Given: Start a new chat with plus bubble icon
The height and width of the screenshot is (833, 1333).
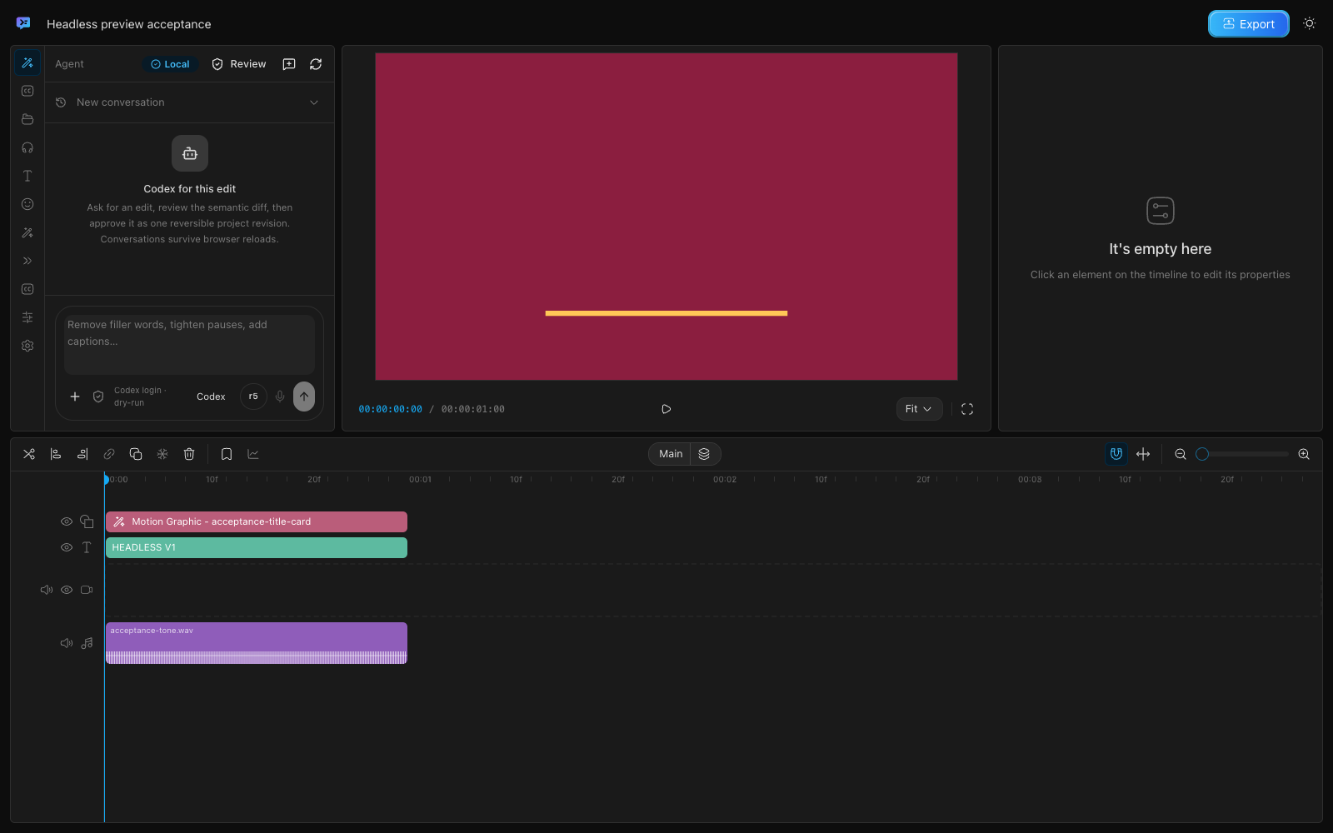Looking at the screenshot, I should point(289,64).
